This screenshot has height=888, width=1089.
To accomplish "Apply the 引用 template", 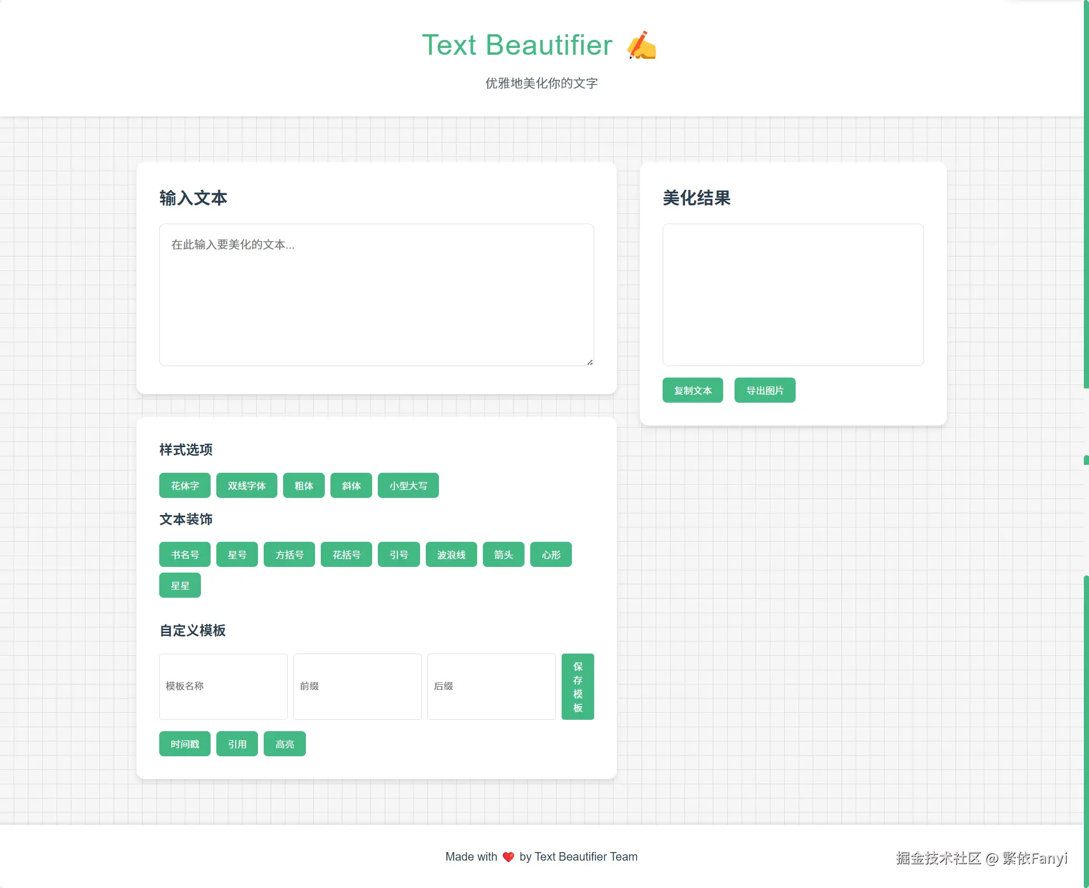I will pos(237,744).
